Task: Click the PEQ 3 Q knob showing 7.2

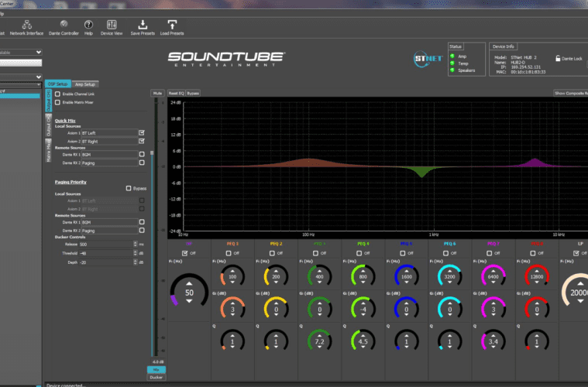Action: [319, 341]
